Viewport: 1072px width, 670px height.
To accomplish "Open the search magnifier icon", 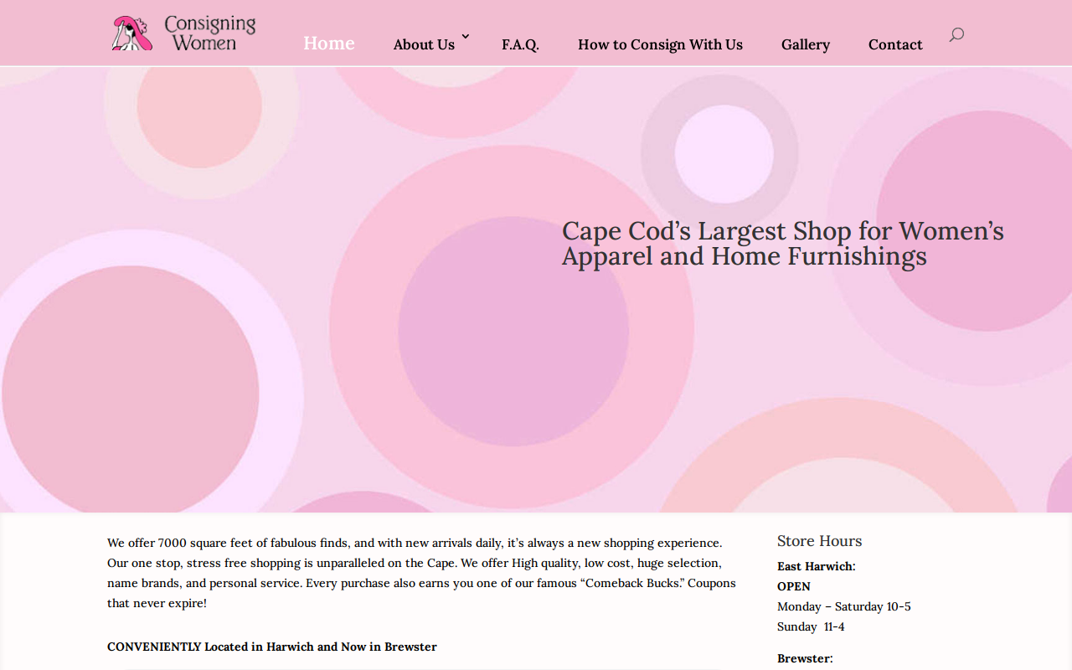I will (956, 34).
